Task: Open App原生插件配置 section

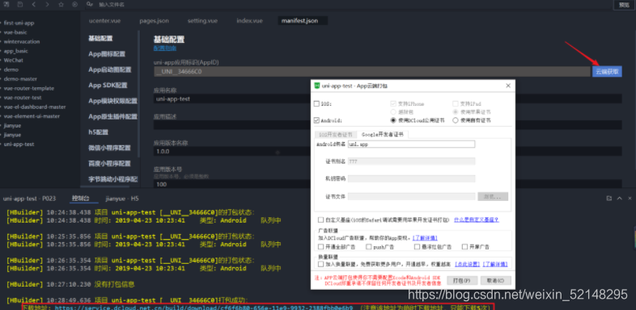Action: coord(112,116)
